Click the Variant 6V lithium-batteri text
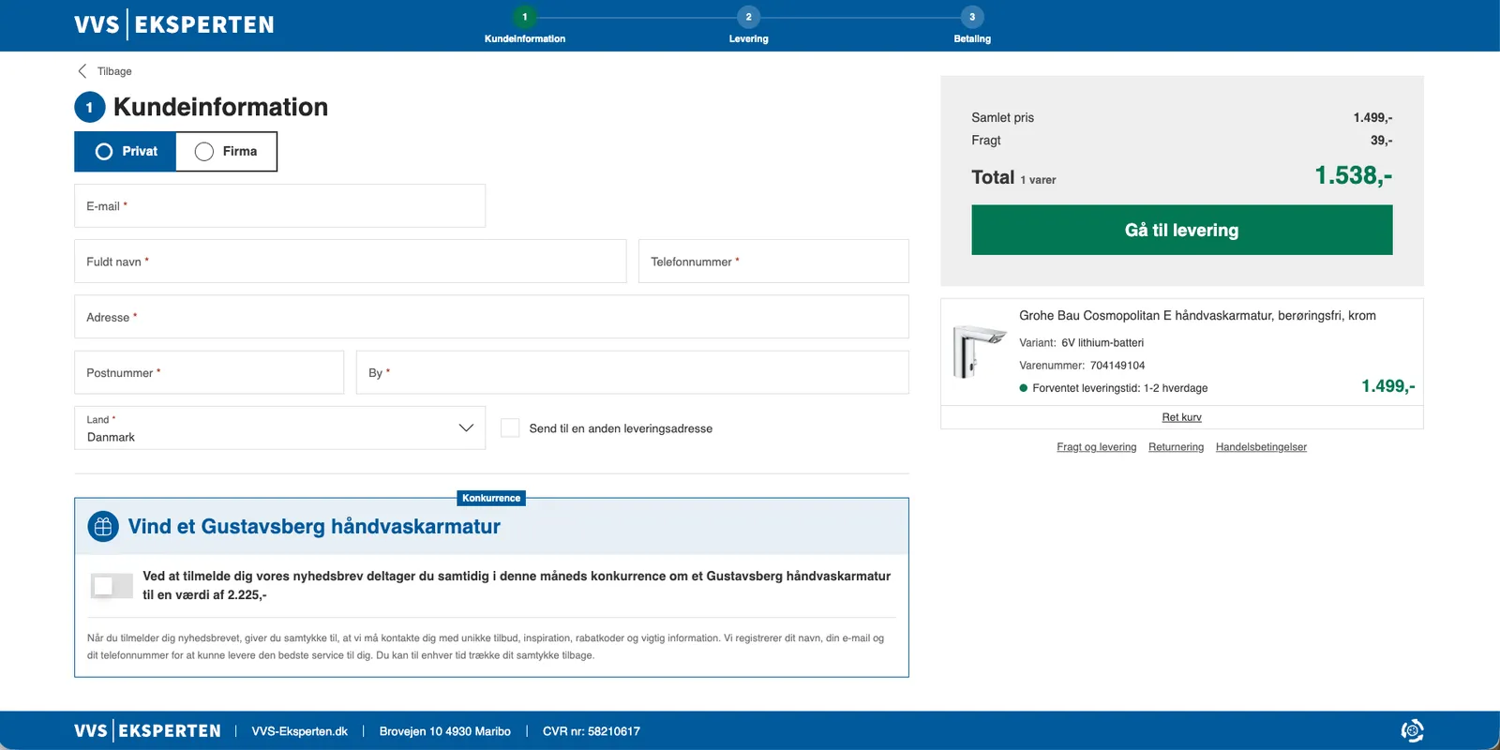Image resolution: width=1500 pixels, height=750 pixels. (1081, 343)
